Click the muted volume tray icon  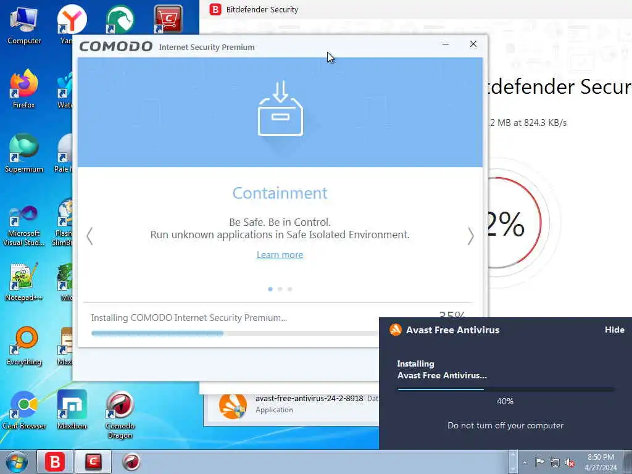point(570,462)
